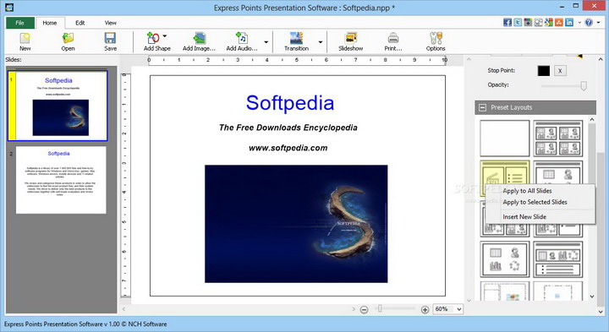
Task: Click the www.softpedia.com text on slide
Action: click(288, 148)
